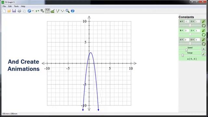Image resolution: width=208 pixels, height=117 pixels.
Task: Click the slider handle for constant b
Action: pyautogui.click(x=190, y=34)
